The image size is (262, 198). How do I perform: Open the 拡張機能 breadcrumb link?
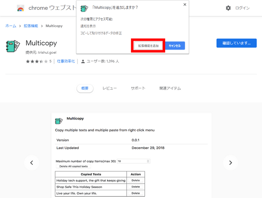pyautogui.click(x=31, y=26)
